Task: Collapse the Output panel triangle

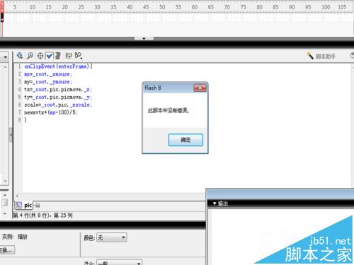Action: point(215,204)
